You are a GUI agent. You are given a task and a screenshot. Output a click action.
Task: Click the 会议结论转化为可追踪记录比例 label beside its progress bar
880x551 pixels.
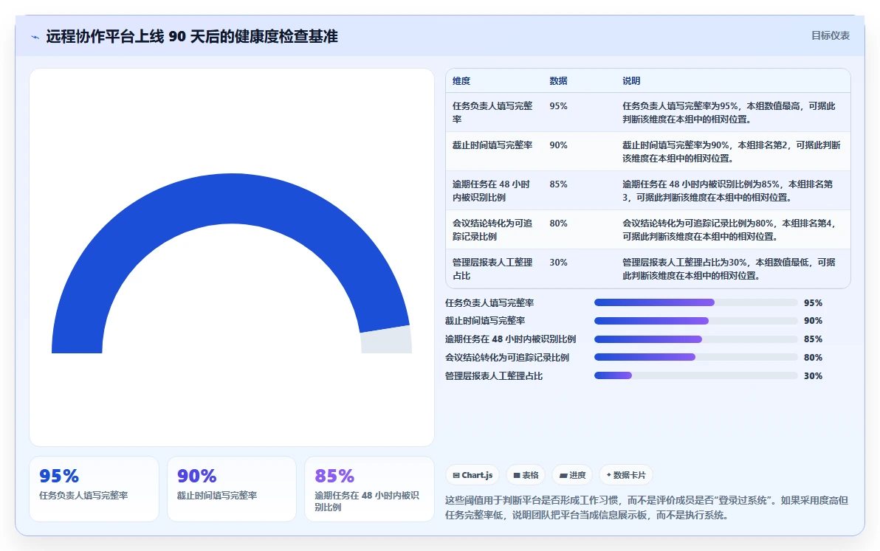tap(507, 358)
